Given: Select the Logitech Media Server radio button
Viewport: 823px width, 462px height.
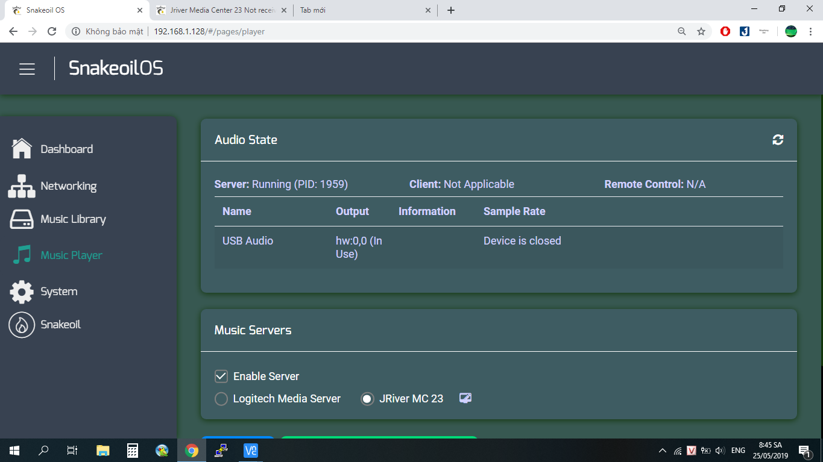Looking at the screenshot, I should (x=221, y=399).
